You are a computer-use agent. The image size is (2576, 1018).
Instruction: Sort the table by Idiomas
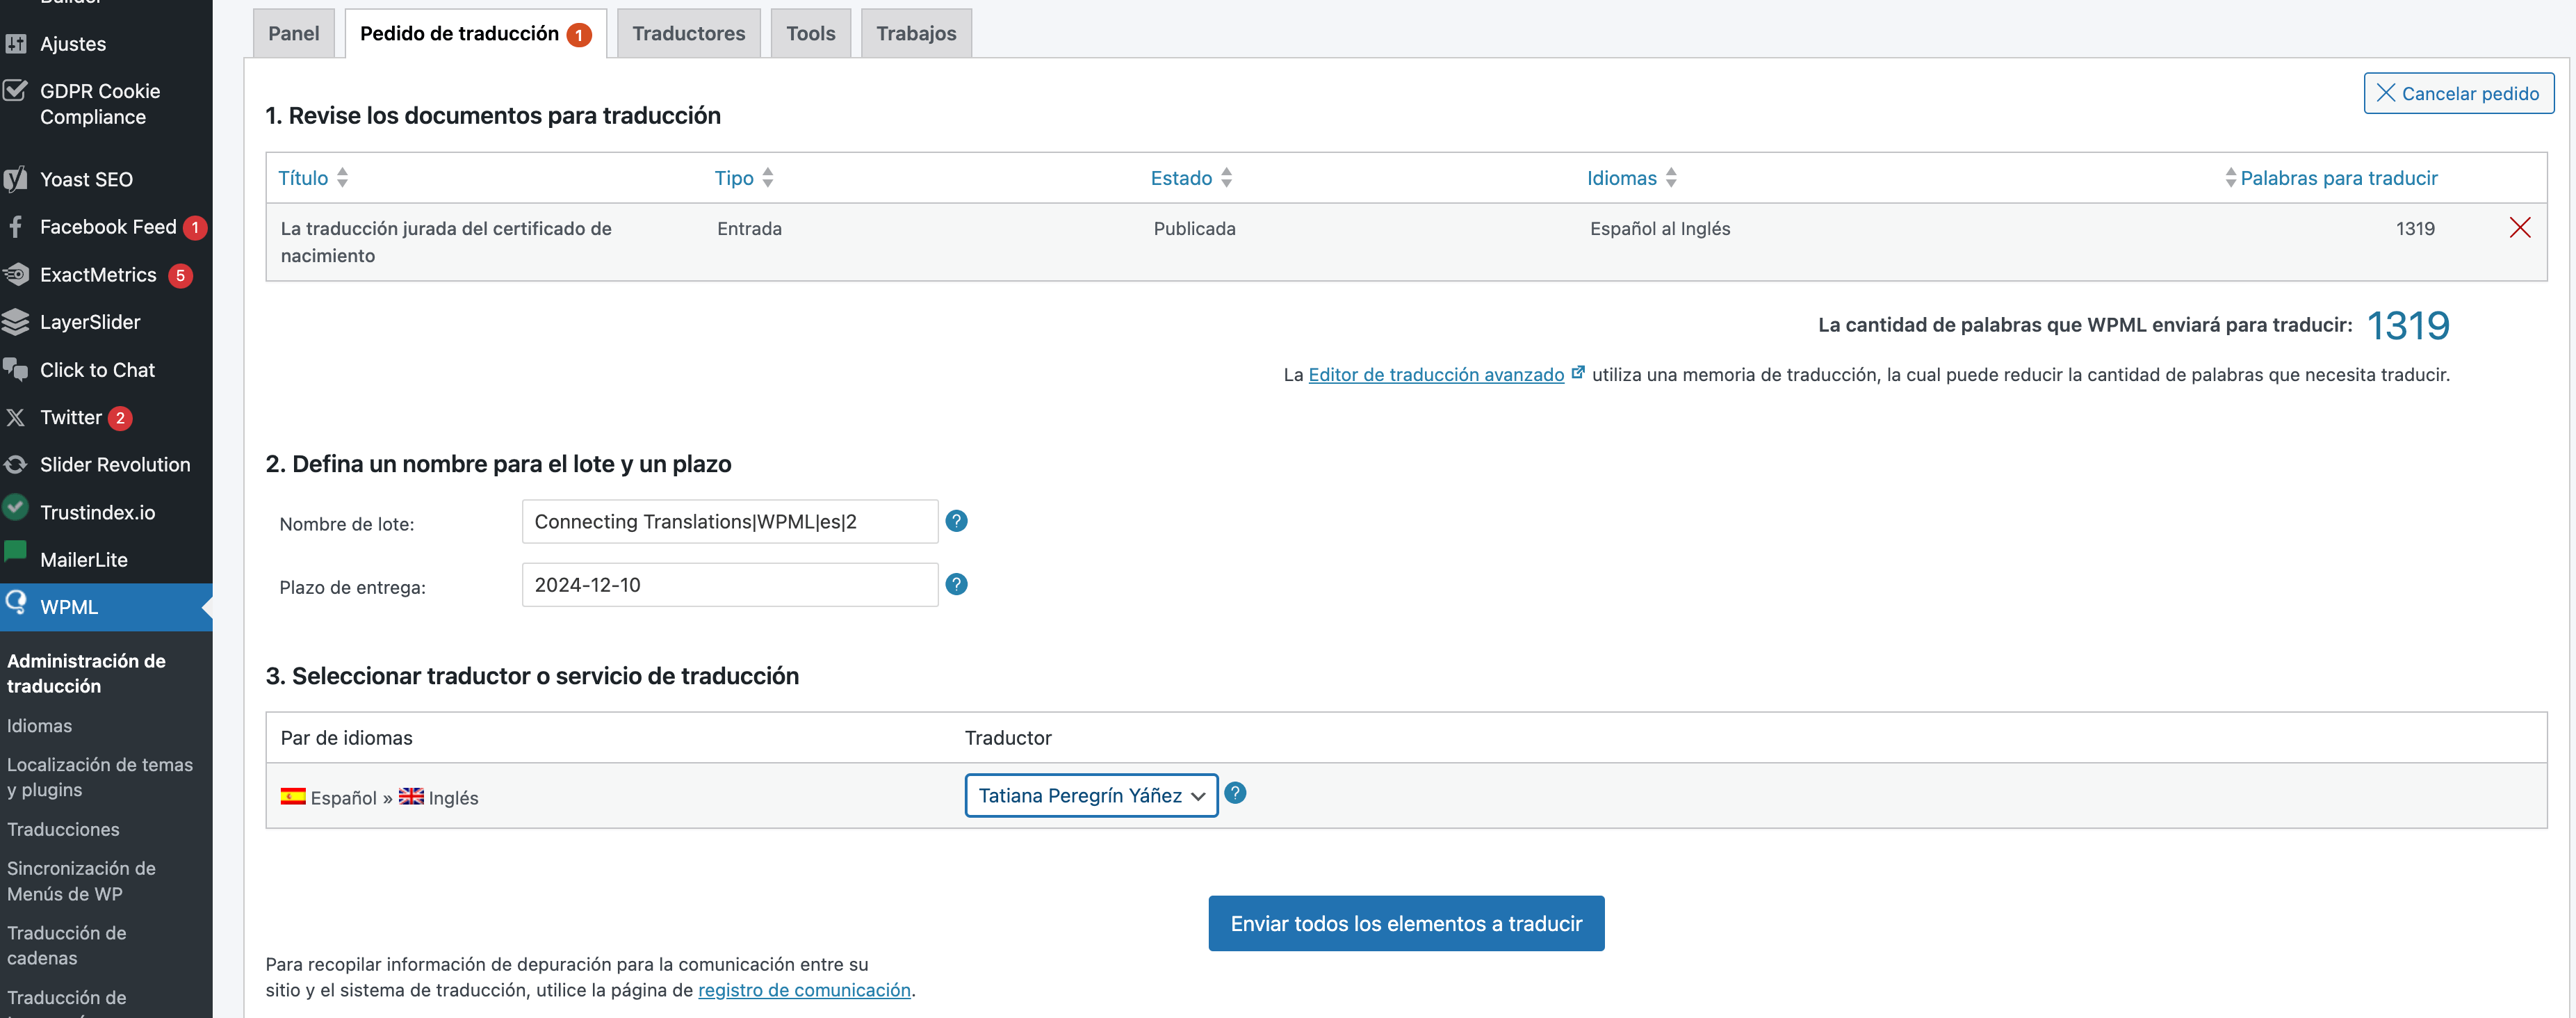pos(1632,178)
